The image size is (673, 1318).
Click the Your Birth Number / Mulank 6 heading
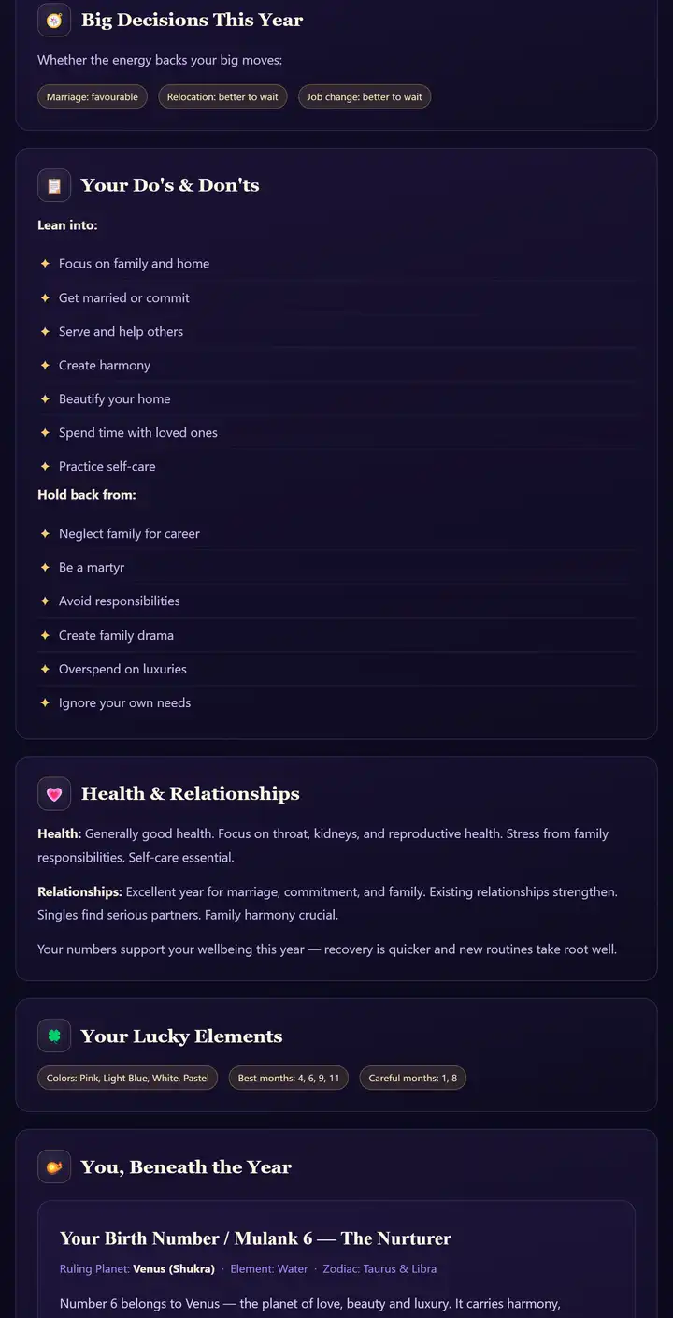[x=255, y=1238]
